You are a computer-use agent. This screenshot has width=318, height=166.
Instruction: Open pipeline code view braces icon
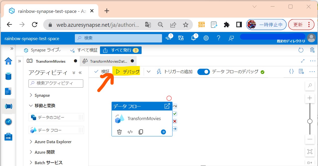291,71
